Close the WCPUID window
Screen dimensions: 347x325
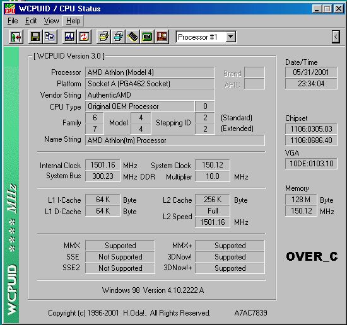[x=339, y=9]
